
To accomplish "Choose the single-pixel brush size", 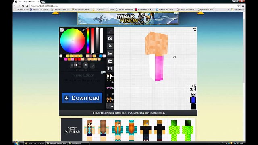I will 71,65.
